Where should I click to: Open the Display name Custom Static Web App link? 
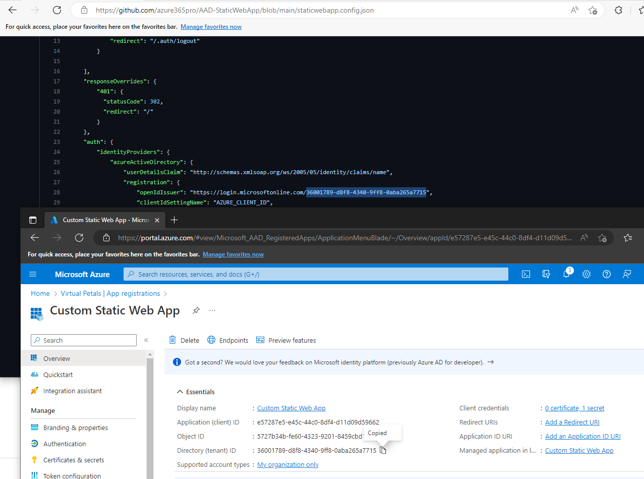(291, 408)
